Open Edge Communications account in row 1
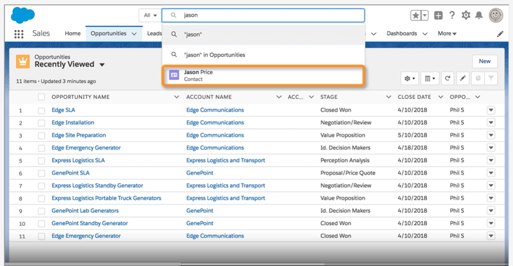Screen dimensions: 513x266 coord(215,110)
